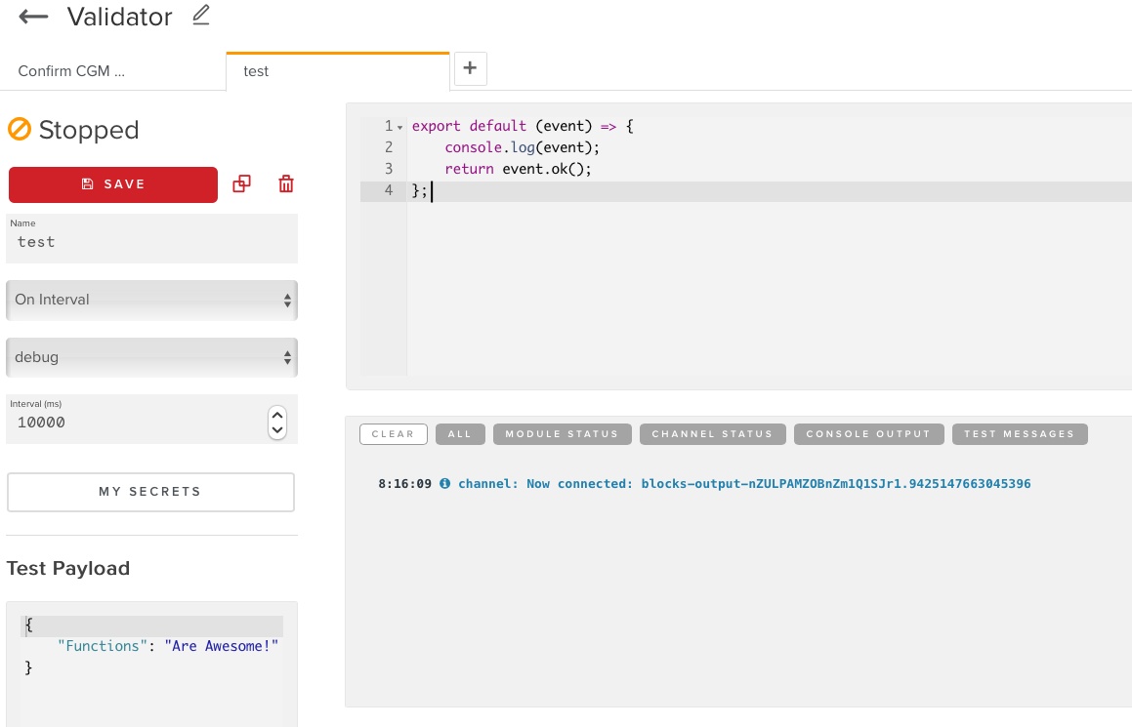
Task: Open the My Secrets button
Action: click(x=150, y=492)
